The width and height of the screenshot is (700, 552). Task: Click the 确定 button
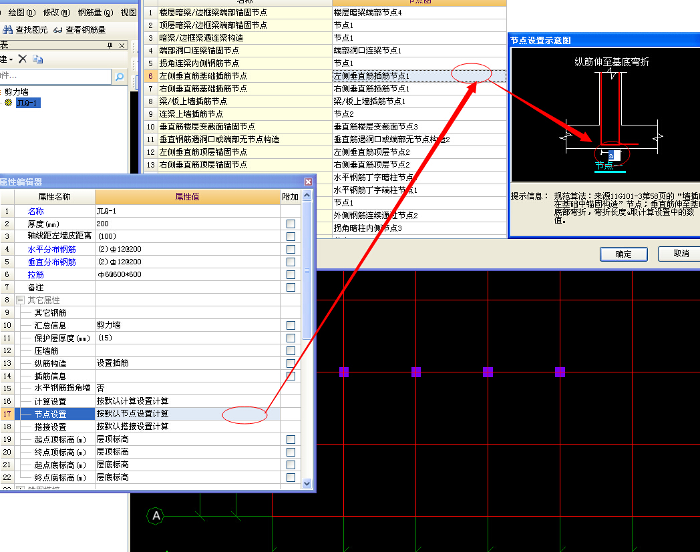[x=624, y=254]
